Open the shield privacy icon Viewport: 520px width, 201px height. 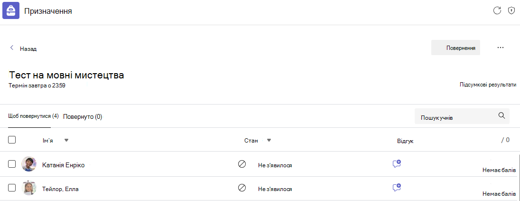(511, 10)
